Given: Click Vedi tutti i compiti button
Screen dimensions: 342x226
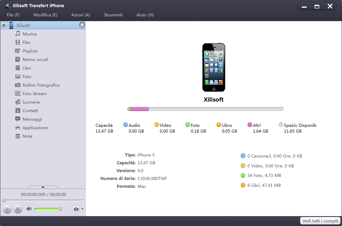Looking at the screenshot, I should coord(320,221).
